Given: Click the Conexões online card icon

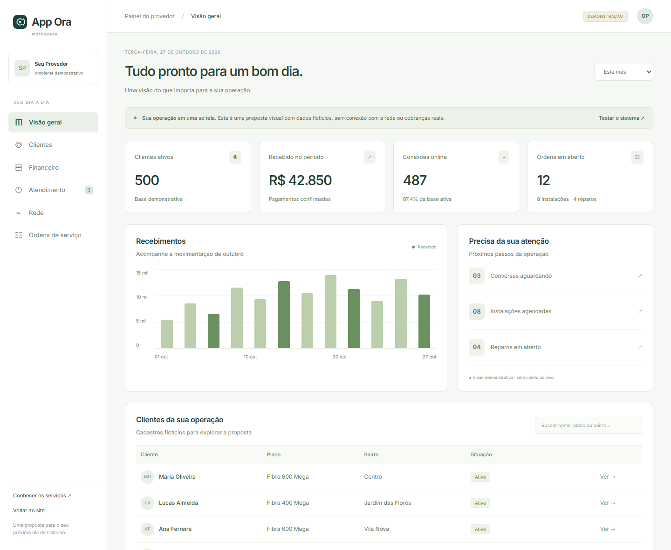Looking at the screenshot, I should (504, 157).
